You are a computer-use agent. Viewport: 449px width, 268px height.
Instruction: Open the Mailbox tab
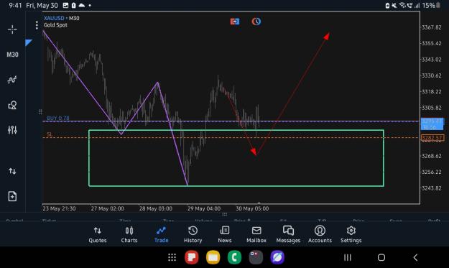[256, 235]
